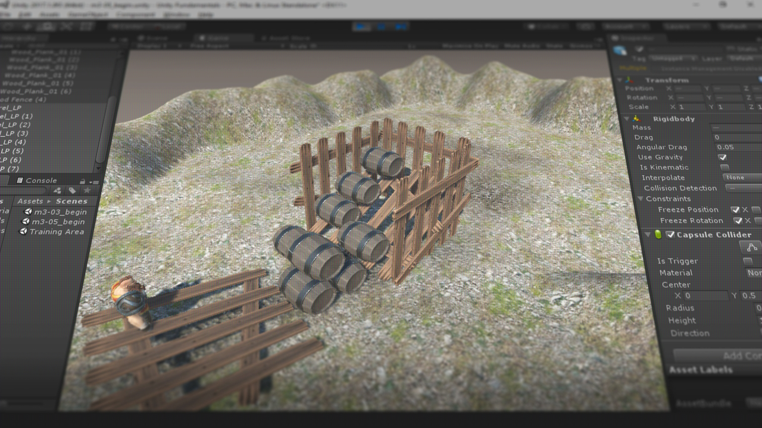Click the Angular Drag value field

point(738,147)
